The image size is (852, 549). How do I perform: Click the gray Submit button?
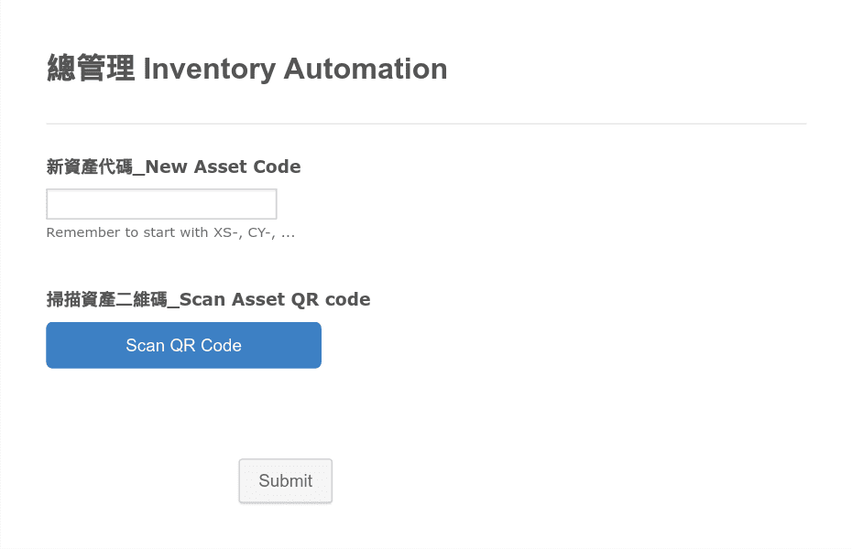tap(285, 480)
